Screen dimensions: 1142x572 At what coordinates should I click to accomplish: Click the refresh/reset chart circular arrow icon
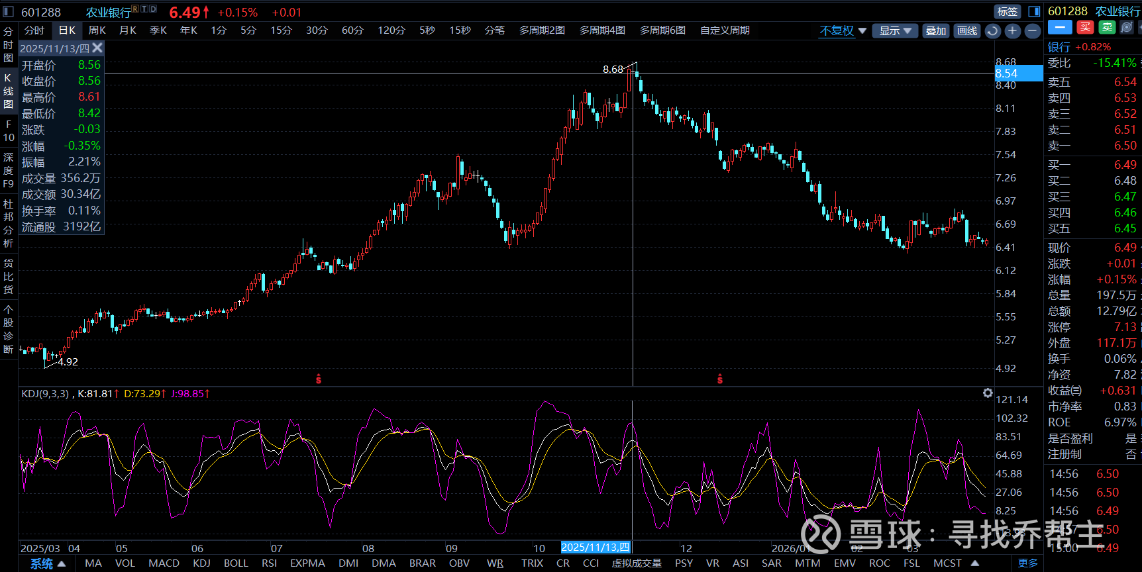tap(992, 31)
